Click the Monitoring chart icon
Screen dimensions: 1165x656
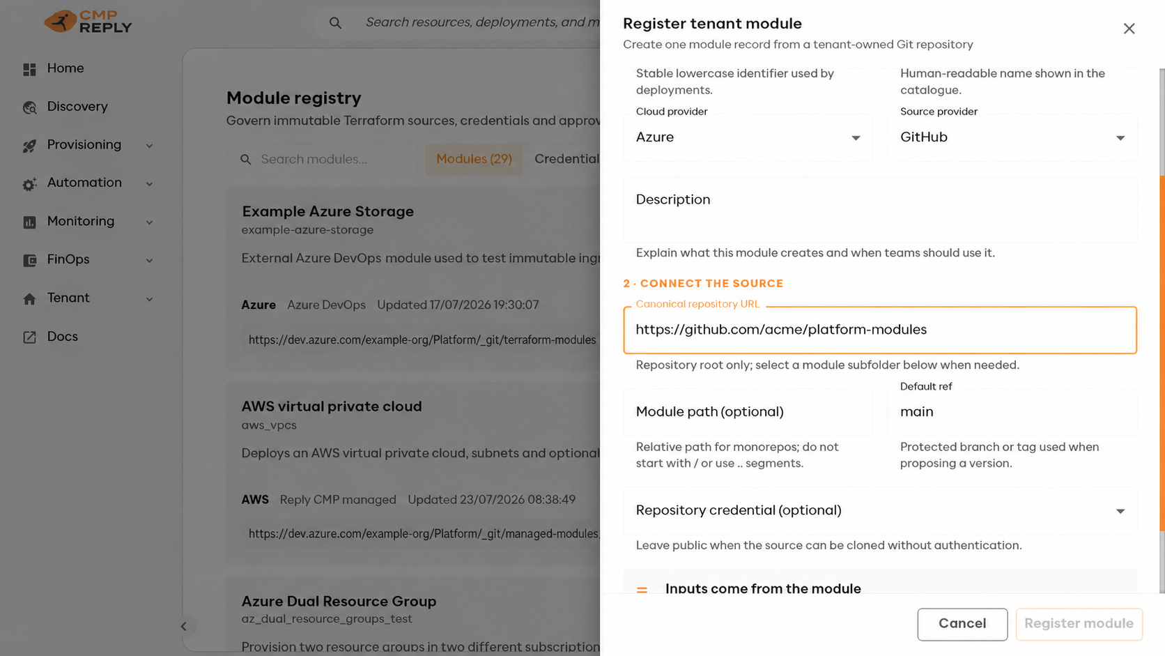pyautogui.click(x=29, y=222)
